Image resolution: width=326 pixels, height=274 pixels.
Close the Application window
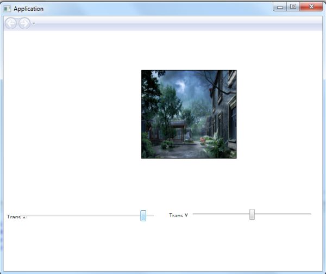311,7
